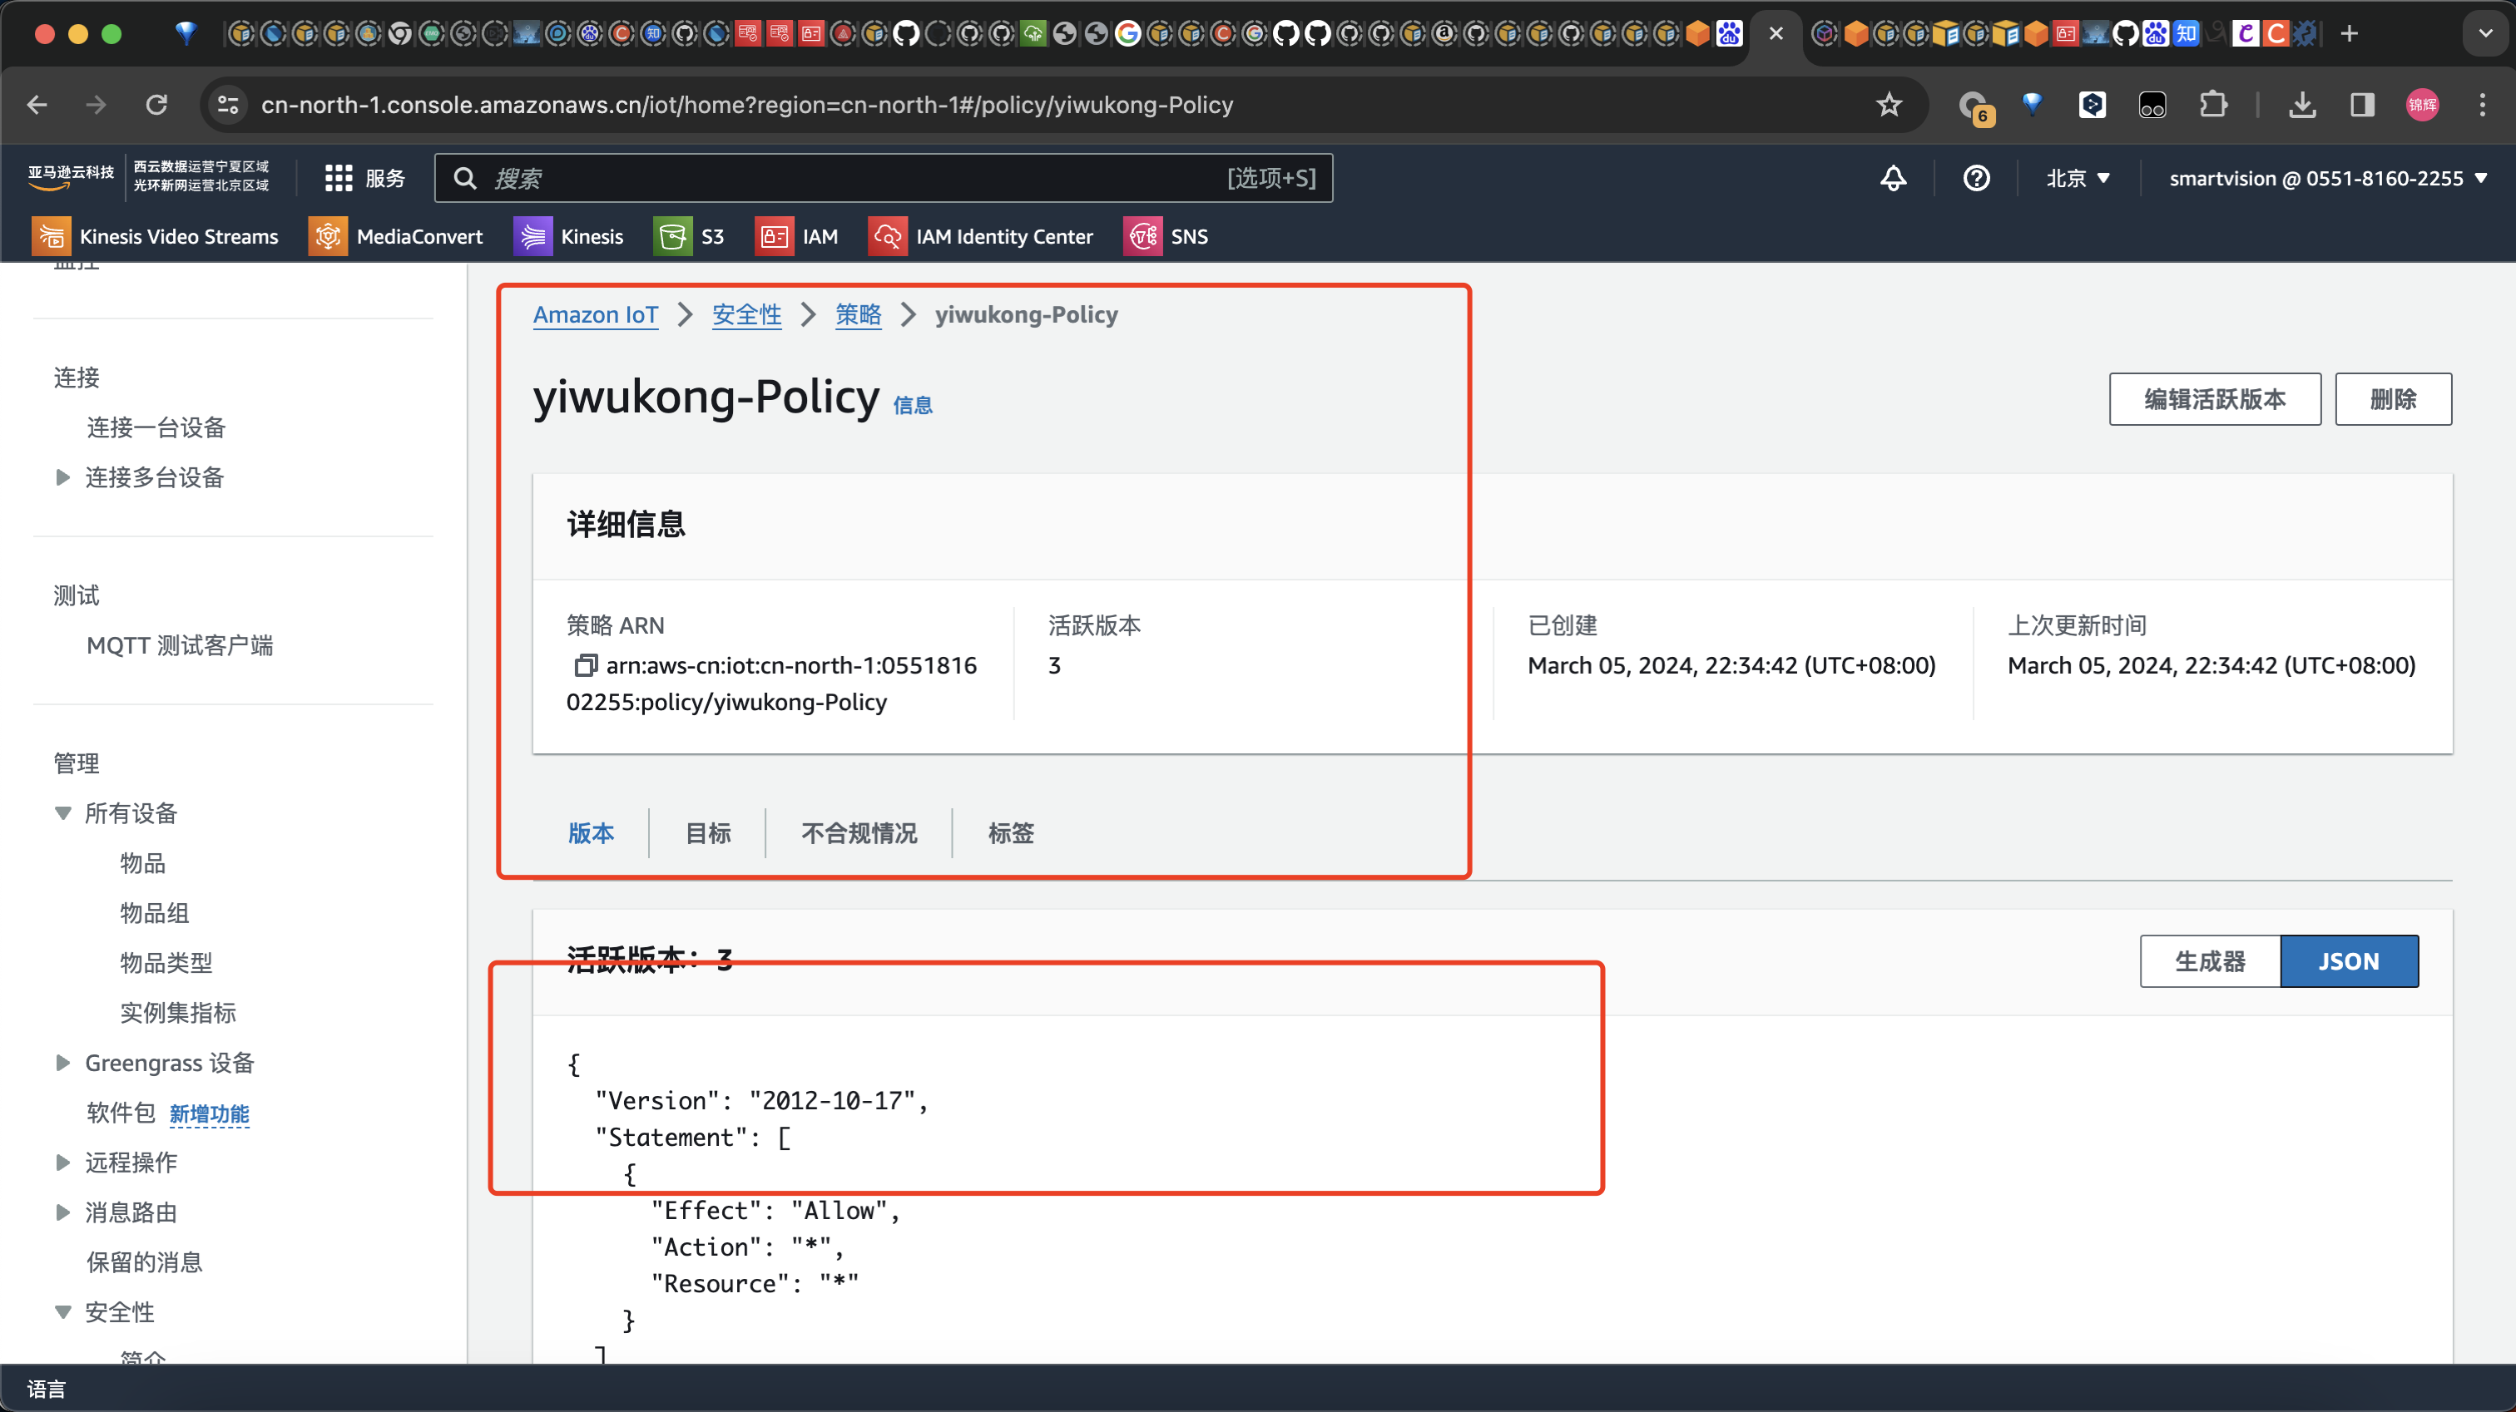Image resolution: width=2516 pixels, height=1412 pixels.
Task: Open S3 service shortcut
Action: coord(689,236)
